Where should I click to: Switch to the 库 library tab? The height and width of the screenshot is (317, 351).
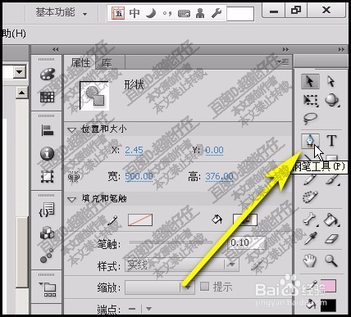point(107,63)
